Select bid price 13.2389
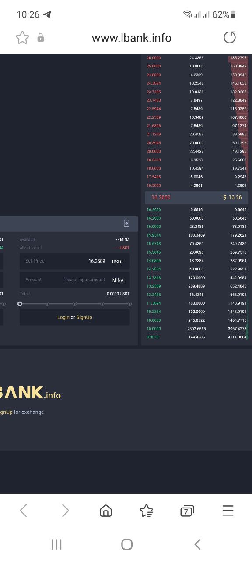Screen dimensions: 252x561 click(154, 286)
